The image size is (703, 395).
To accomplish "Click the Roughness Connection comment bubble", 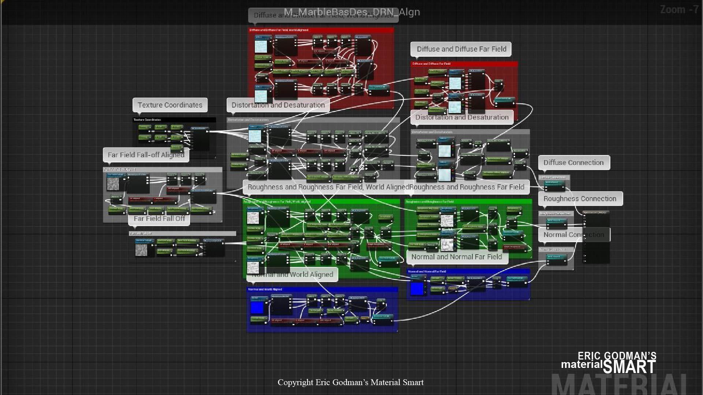I will (x=580, y=199).
